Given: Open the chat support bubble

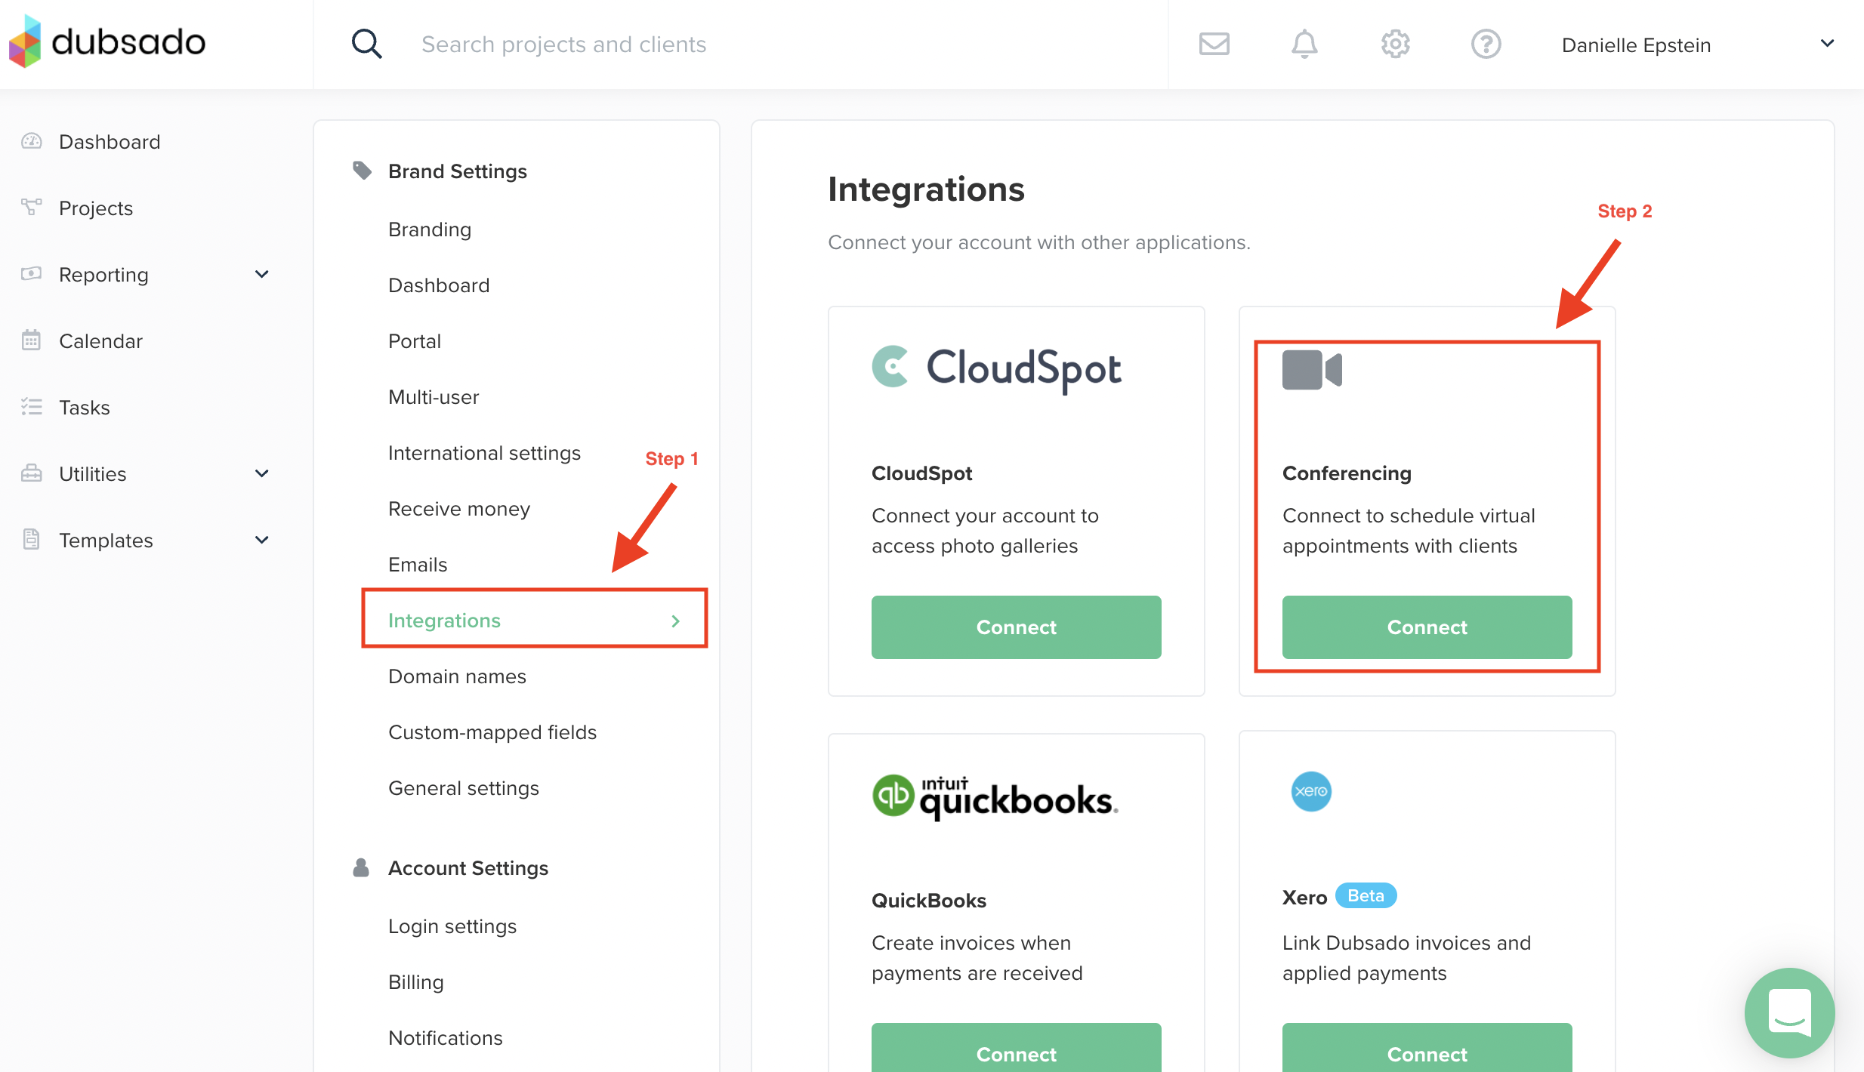Looking at the screenshot, I should tap(1789, 1012).
